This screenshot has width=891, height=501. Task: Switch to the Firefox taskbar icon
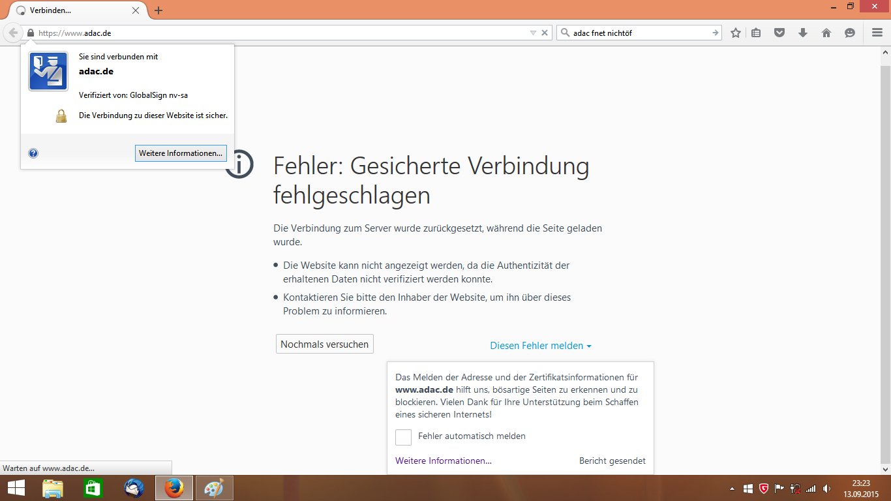coord(174,488)
